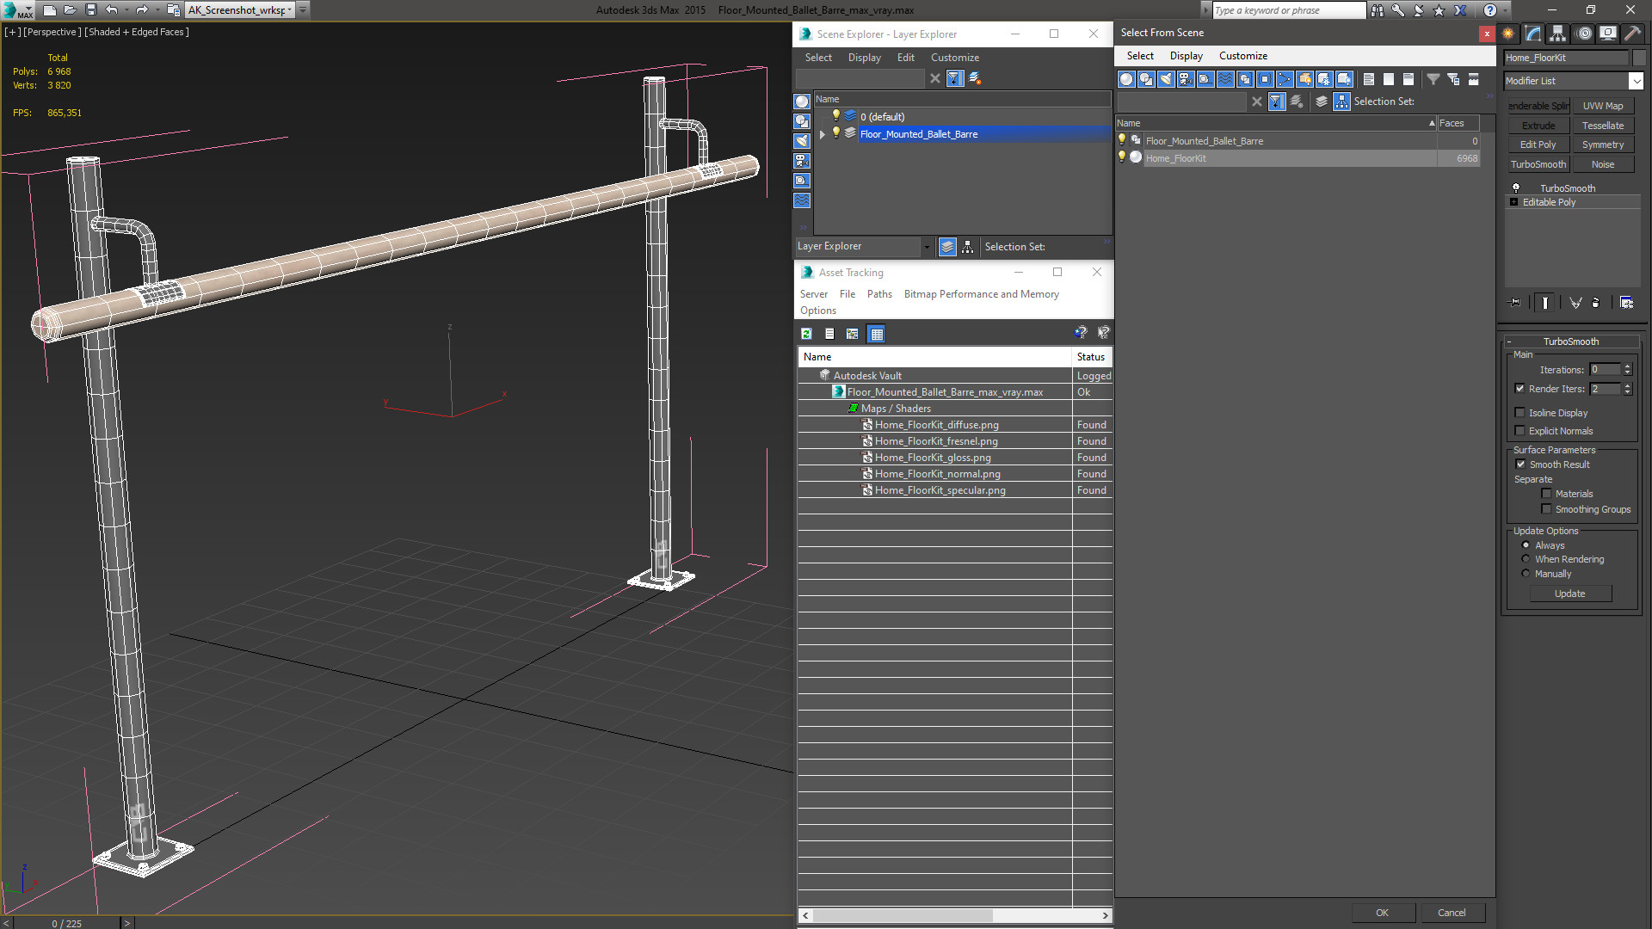The height and width of the screenshot is (929, 1652).
Task: Open Customize menu in Select From Scene
Action: point(1242,56)
